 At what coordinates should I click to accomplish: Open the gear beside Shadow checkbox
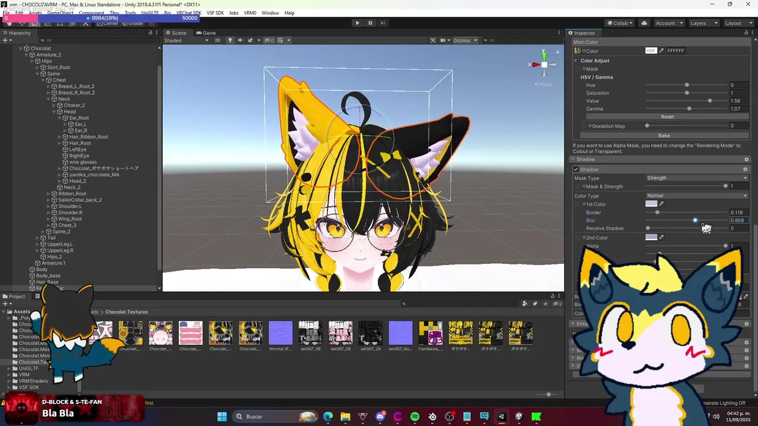click(x=746, y=169)
